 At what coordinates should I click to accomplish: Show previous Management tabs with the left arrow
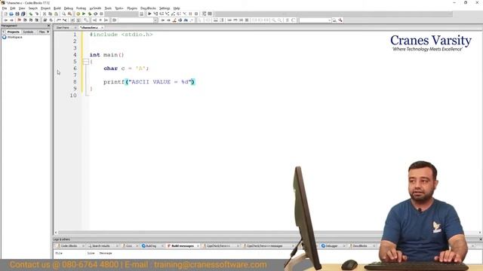point(3,32)
